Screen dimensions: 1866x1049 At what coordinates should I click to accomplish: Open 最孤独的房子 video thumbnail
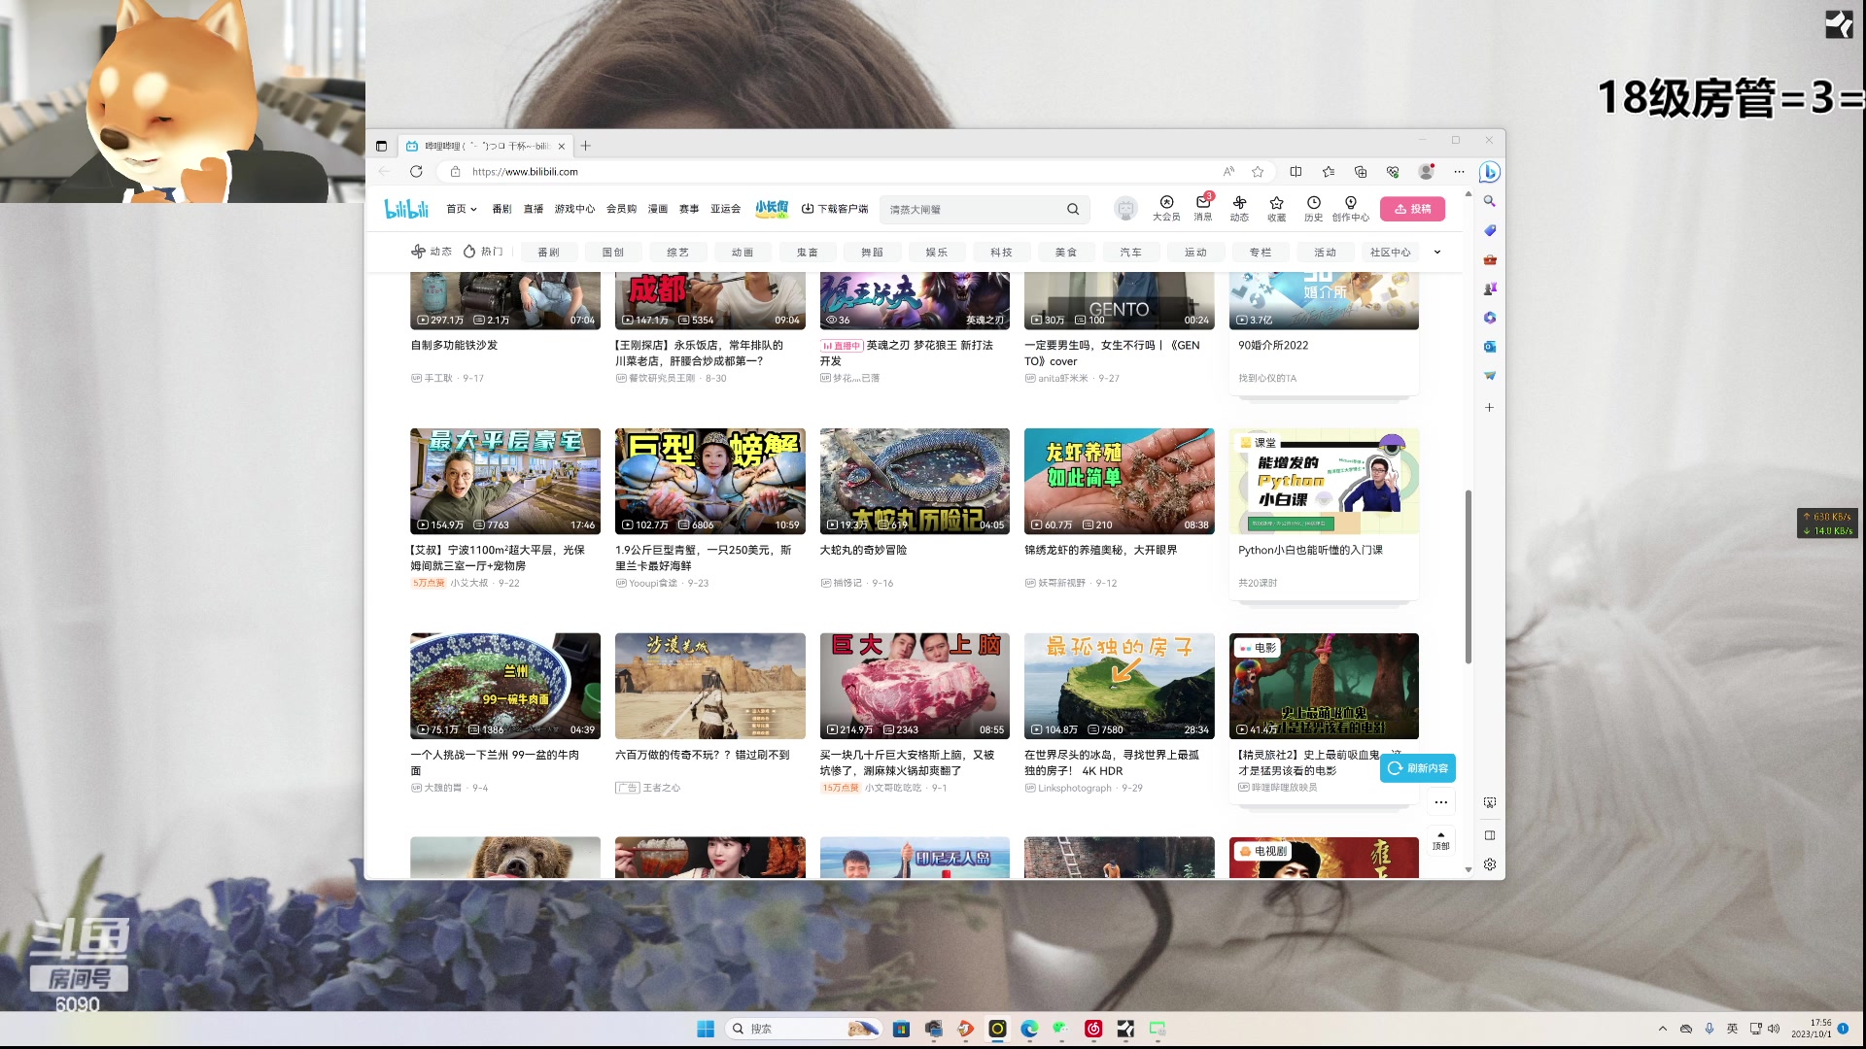pos(1120,686)
